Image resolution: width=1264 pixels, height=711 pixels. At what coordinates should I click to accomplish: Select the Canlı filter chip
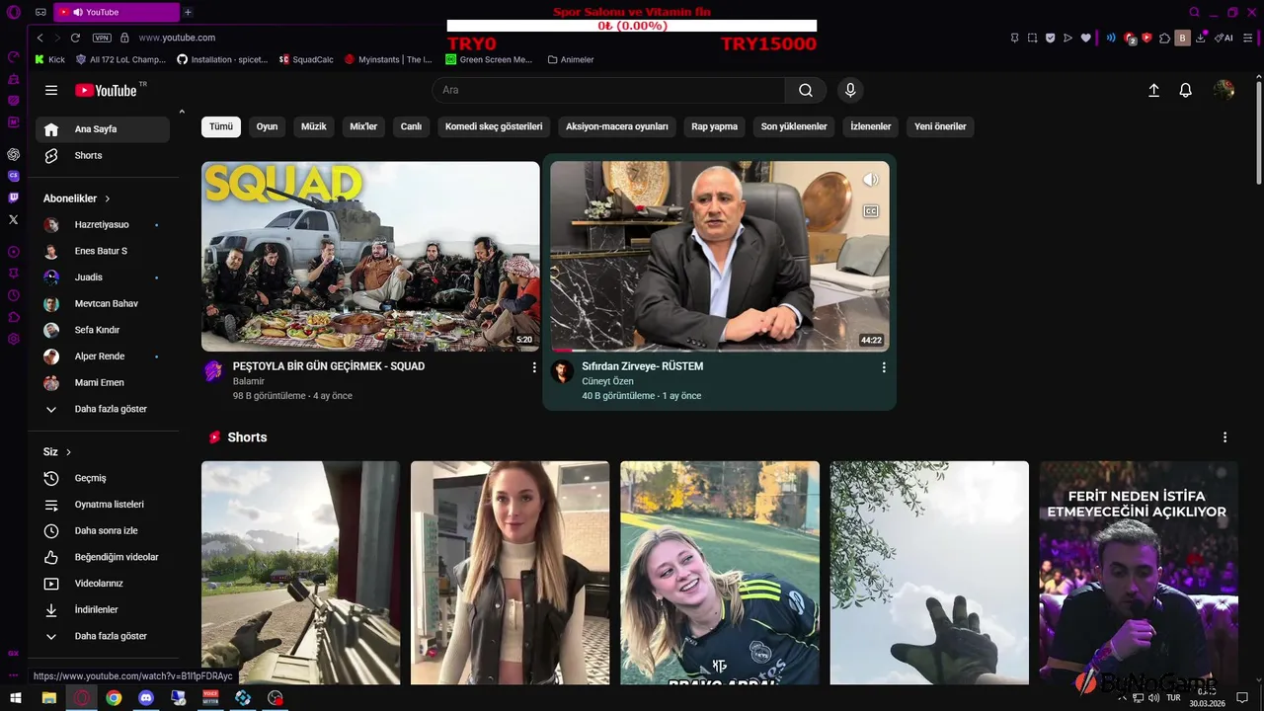point(411,126)
